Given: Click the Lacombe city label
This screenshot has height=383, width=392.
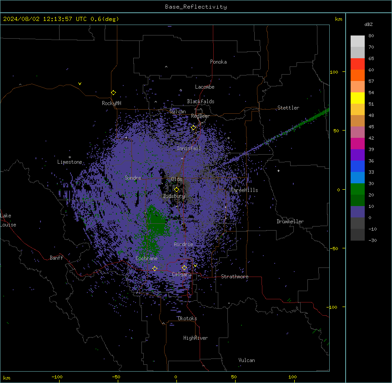Looking at the screenshot, I should point(205,87).
